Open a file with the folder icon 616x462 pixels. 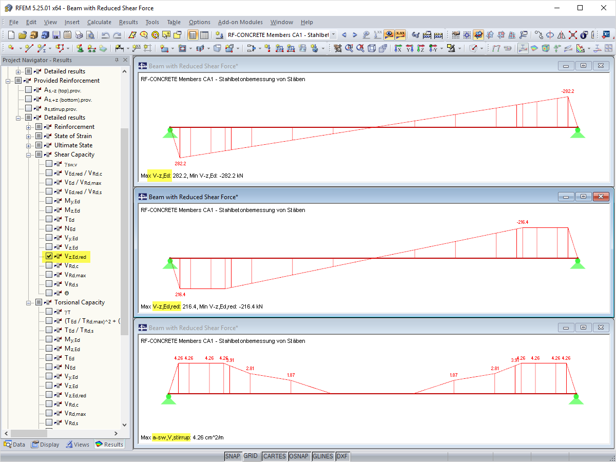tap(22, 35)
